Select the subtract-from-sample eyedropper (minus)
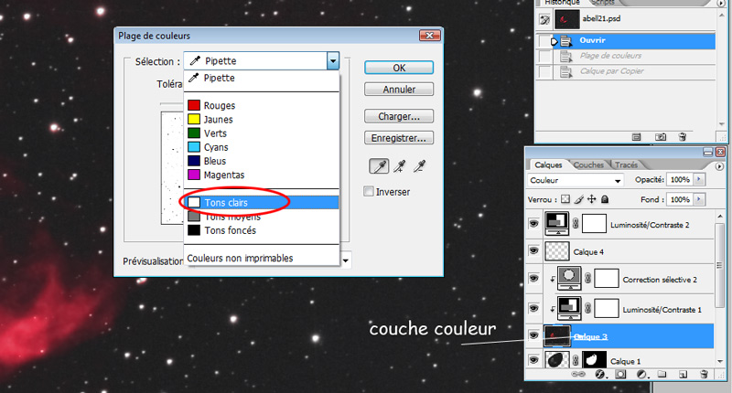The height and width of the screenshot is (393, 732). click(420, 166)
